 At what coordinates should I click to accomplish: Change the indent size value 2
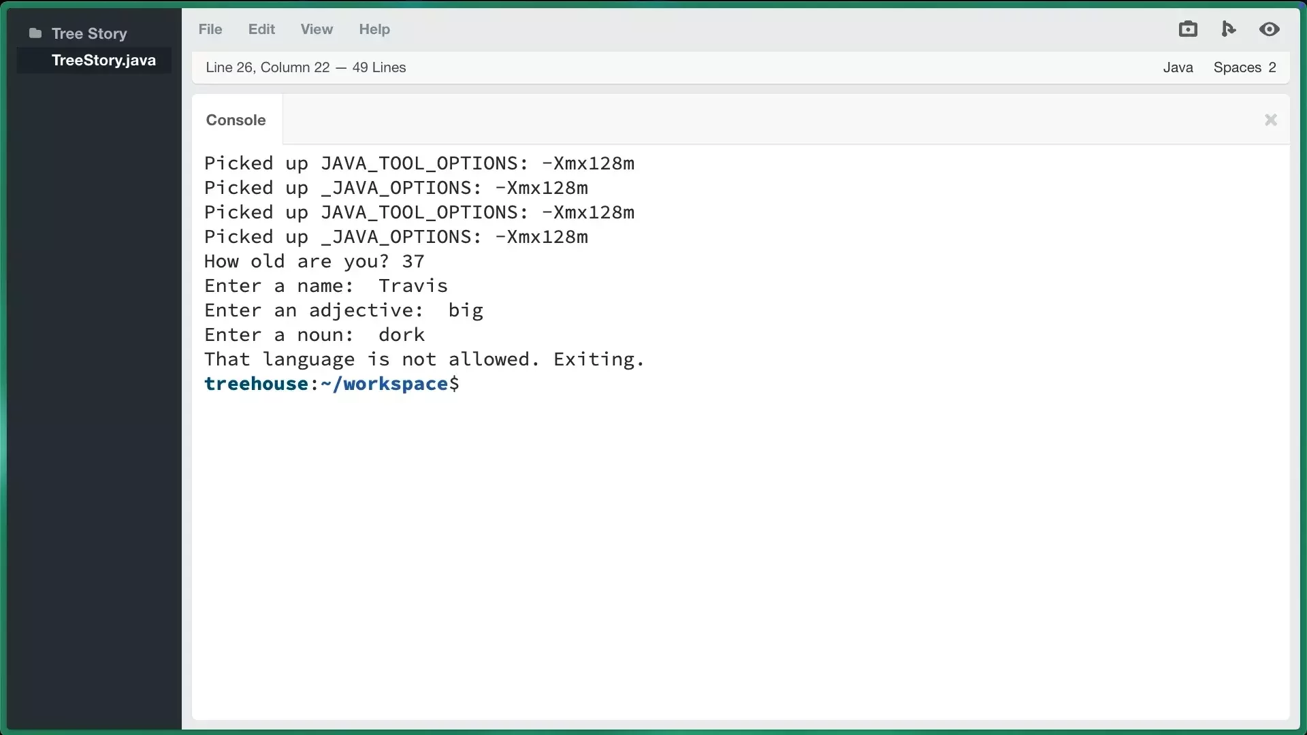tap(1272, 67)
